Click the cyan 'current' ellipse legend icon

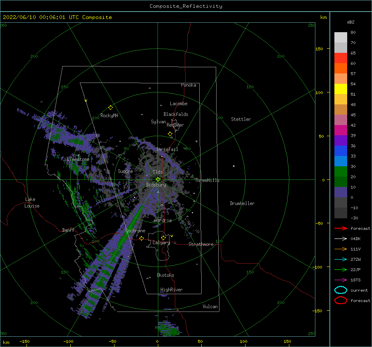pyautogui.click(x=341, y=290)
